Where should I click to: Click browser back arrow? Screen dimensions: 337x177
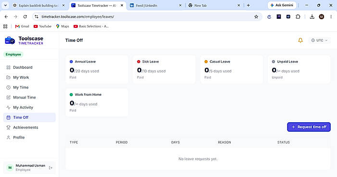[x=6, y=16]
